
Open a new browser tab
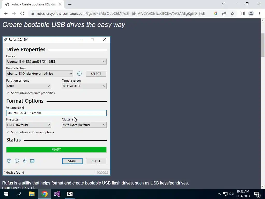tap(70, 4)
